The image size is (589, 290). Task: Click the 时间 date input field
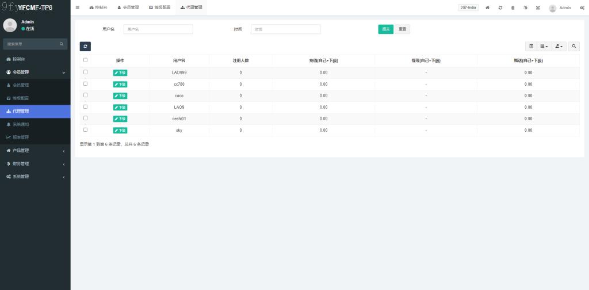285,29
